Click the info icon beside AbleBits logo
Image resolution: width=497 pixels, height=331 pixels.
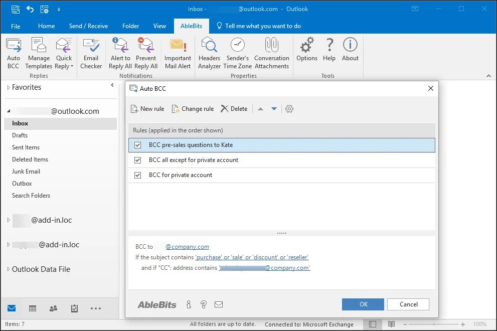coord(189,304)
